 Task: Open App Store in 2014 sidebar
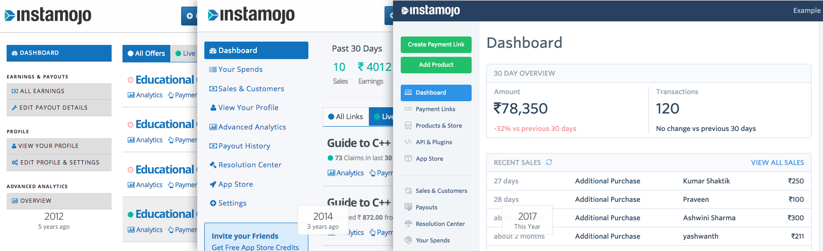[x=231, y=184]
